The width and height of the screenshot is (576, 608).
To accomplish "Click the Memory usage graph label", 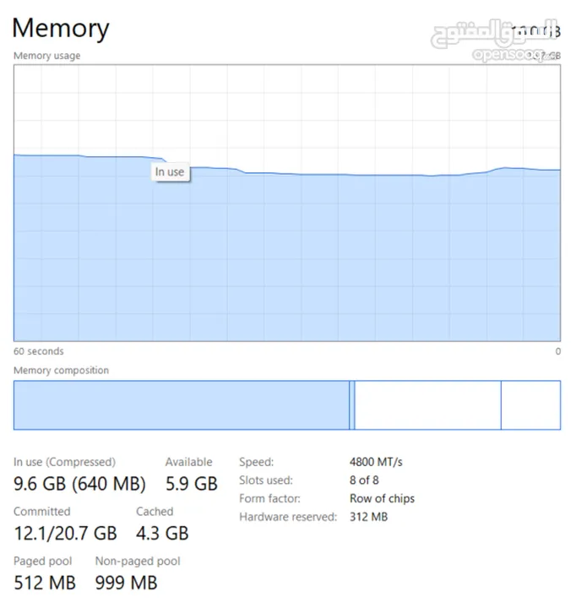I will [x=47, y=56].
